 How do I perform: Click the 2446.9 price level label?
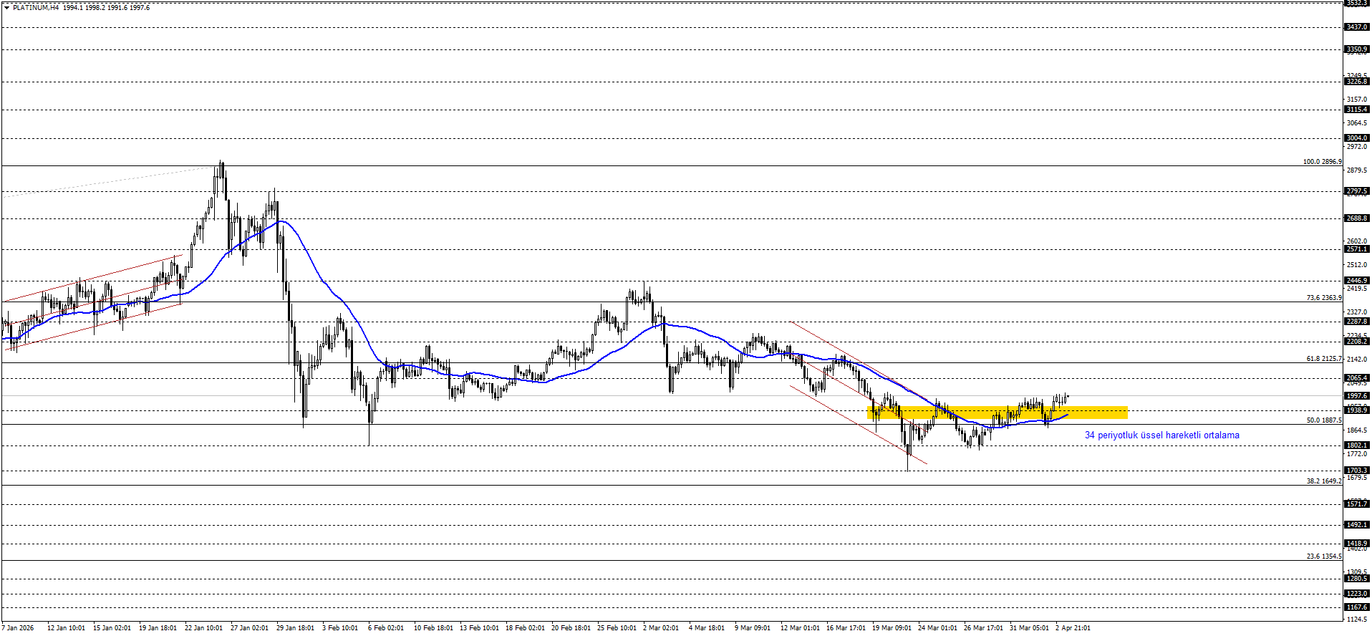point(1357,281)
